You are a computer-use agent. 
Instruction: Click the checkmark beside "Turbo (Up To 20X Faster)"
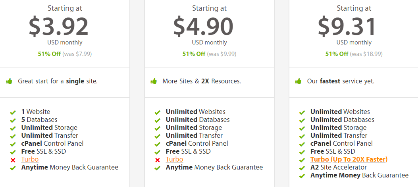[302, 160]
